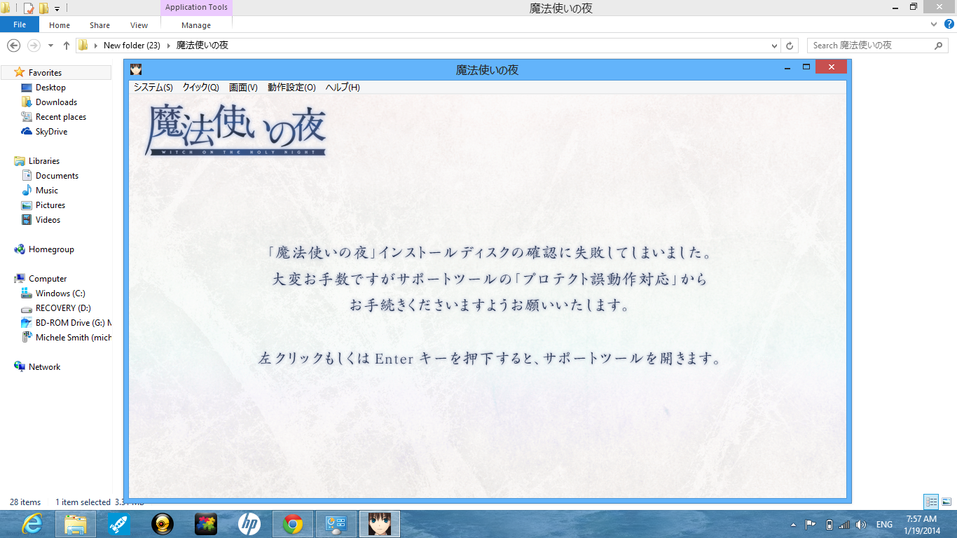957x538 pixels.
Task: Click the Homegroup icon
Action: [20, 249]
